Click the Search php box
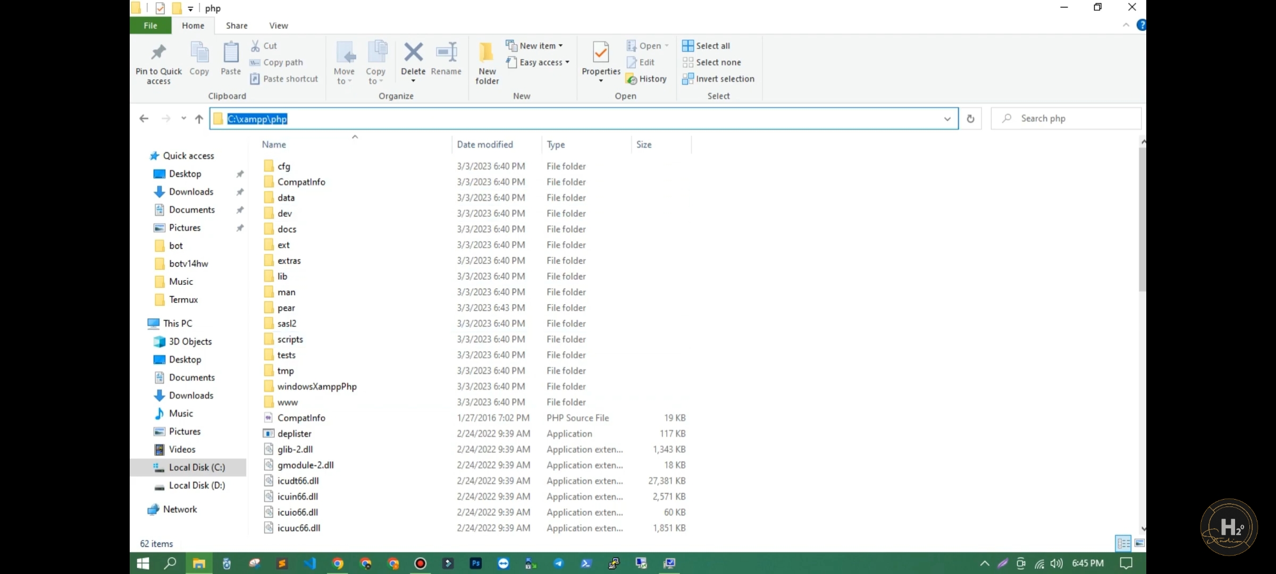The image size is (1276, 574). point(1067,119)
